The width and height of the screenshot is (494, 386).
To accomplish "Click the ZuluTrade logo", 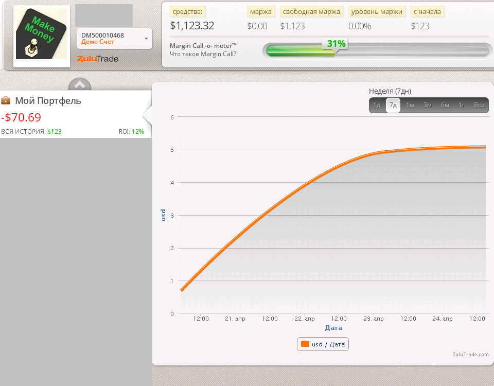I will click(x=98, y=59).
